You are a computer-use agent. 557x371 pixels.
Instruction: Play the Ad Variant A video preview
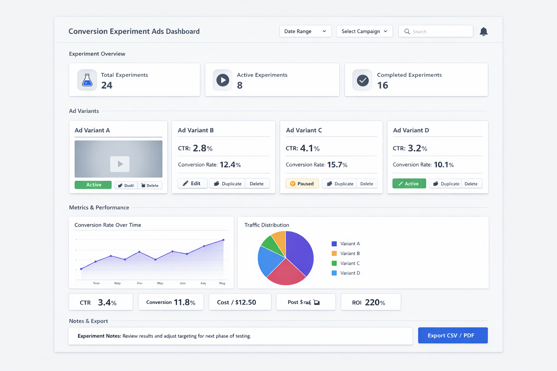click(120, 164)
